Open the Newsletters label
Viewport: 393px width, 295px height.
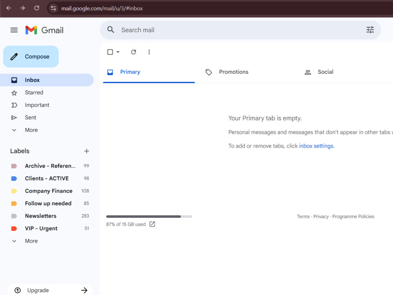(x=47, y=216)
